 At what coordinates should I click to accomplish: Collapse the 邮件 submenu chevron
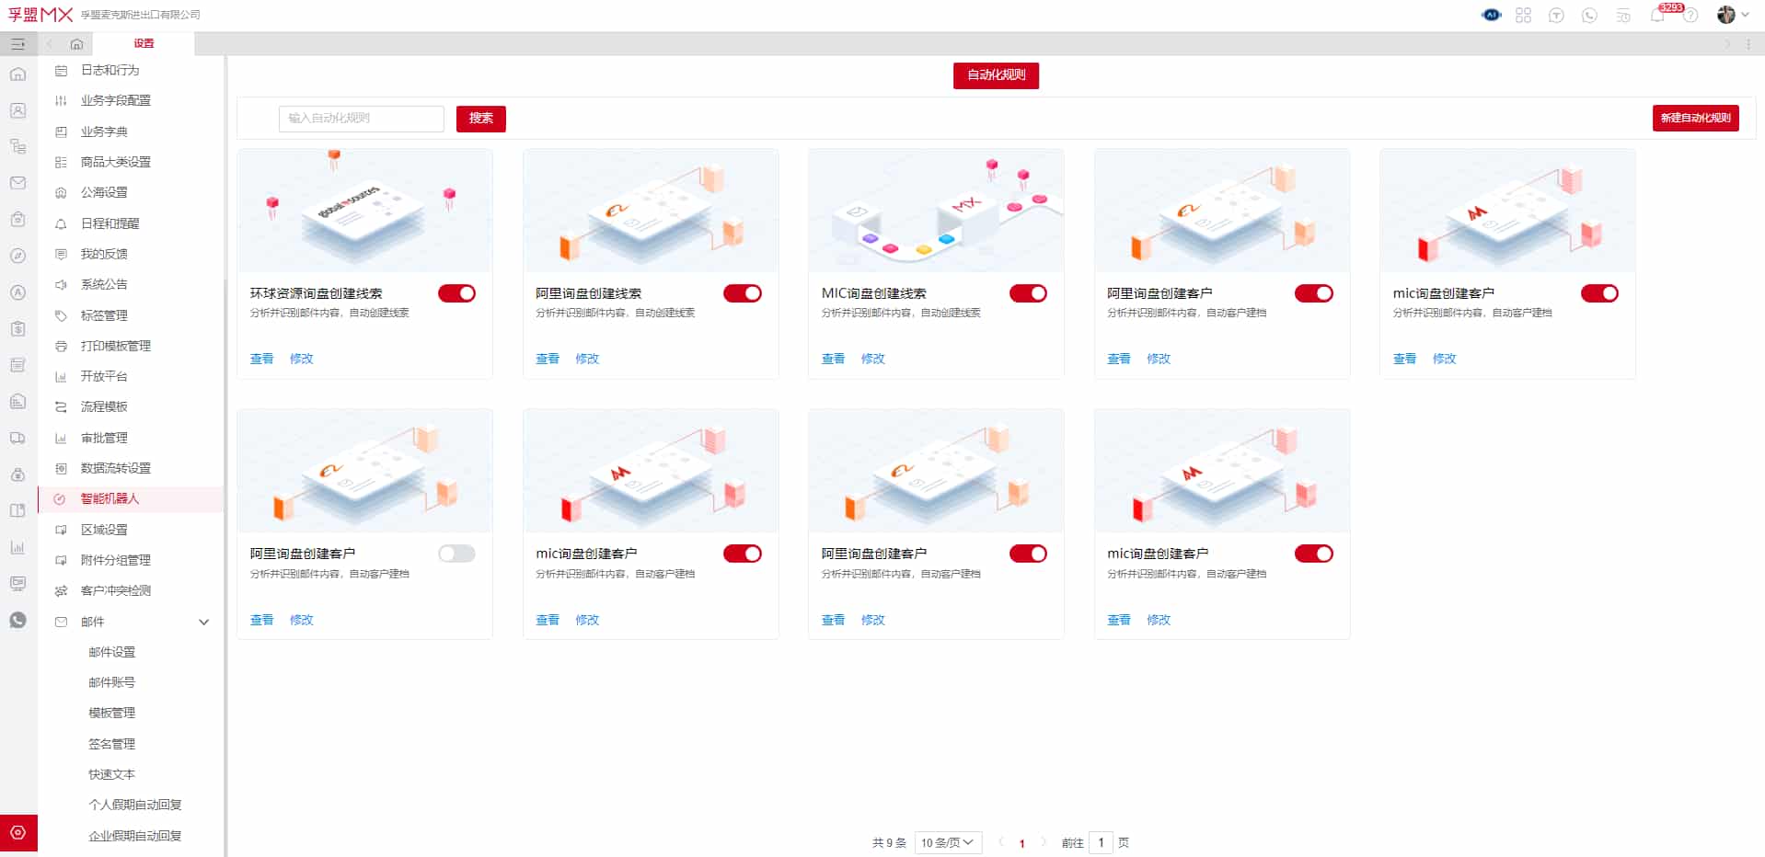click(x=204, y=623)
